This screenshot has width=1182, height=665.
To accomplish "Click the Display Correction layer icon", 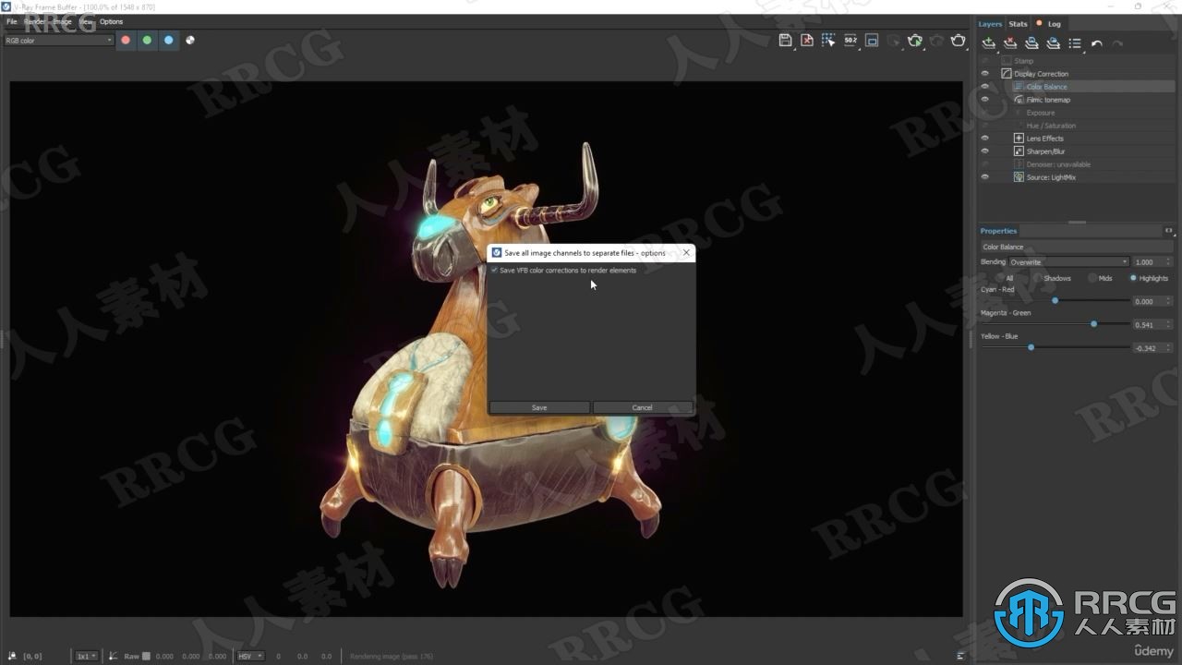I will click(x=1007, y=74).
